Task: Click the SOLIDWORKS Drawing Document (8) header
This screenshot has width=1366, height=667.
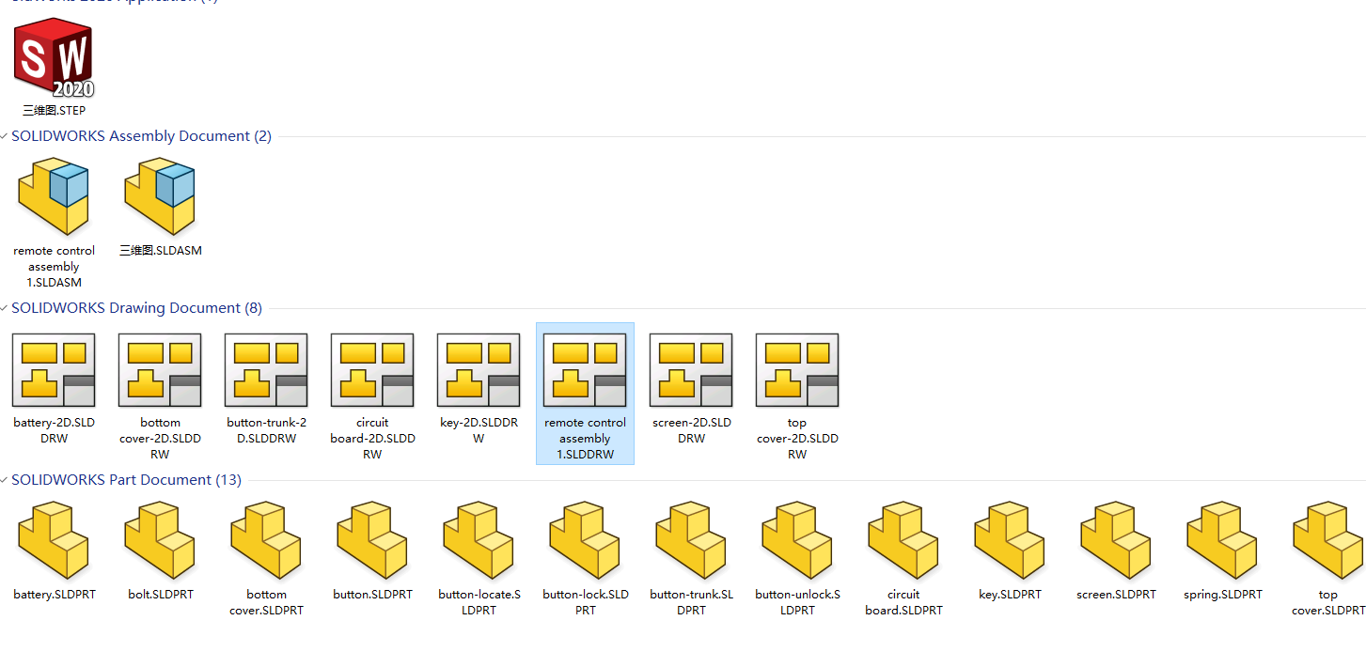Action: tap(136, 308)
